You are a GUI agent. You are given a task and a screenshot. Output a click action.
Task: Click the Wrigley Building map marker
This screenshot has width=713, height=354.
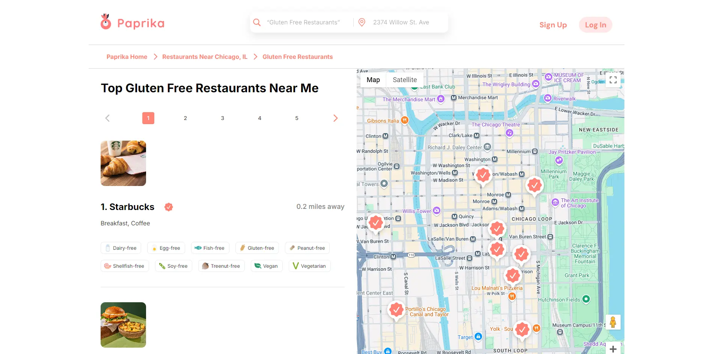[536, 84]
